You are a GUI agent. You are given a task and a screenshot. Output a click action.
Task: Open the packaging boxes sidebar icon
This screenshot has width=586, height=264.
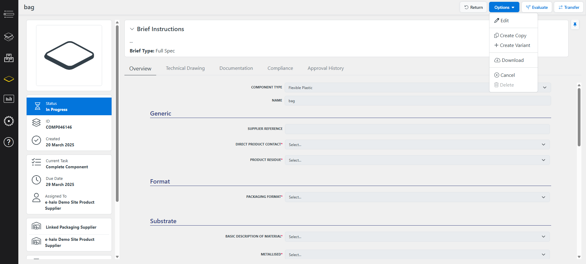point(9,58)
